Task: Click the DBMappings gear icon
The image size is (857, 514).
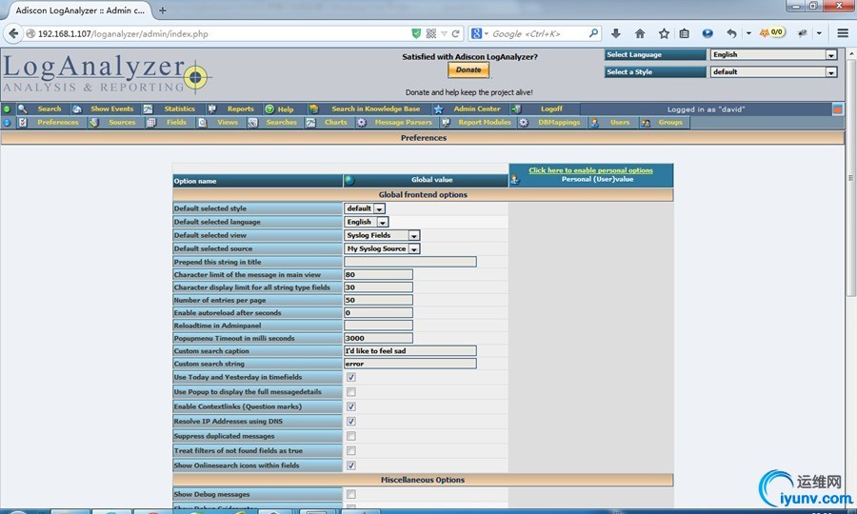Action: click(x=524, y=123)
